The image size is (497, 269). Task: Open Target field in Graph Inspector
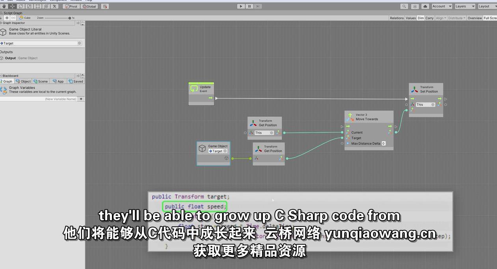pyautogui.click(x=41, y=43)
